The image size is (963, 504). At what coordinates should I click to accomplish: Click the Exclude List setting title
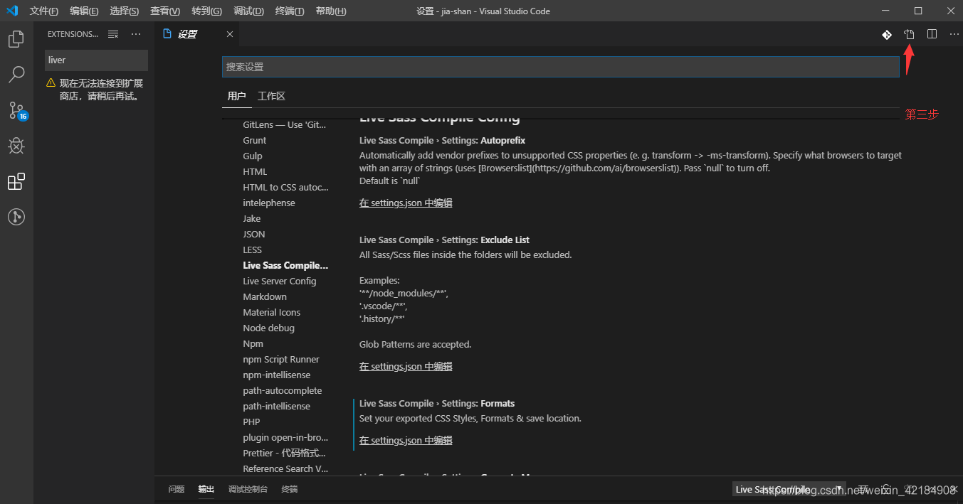pos(444,240)
